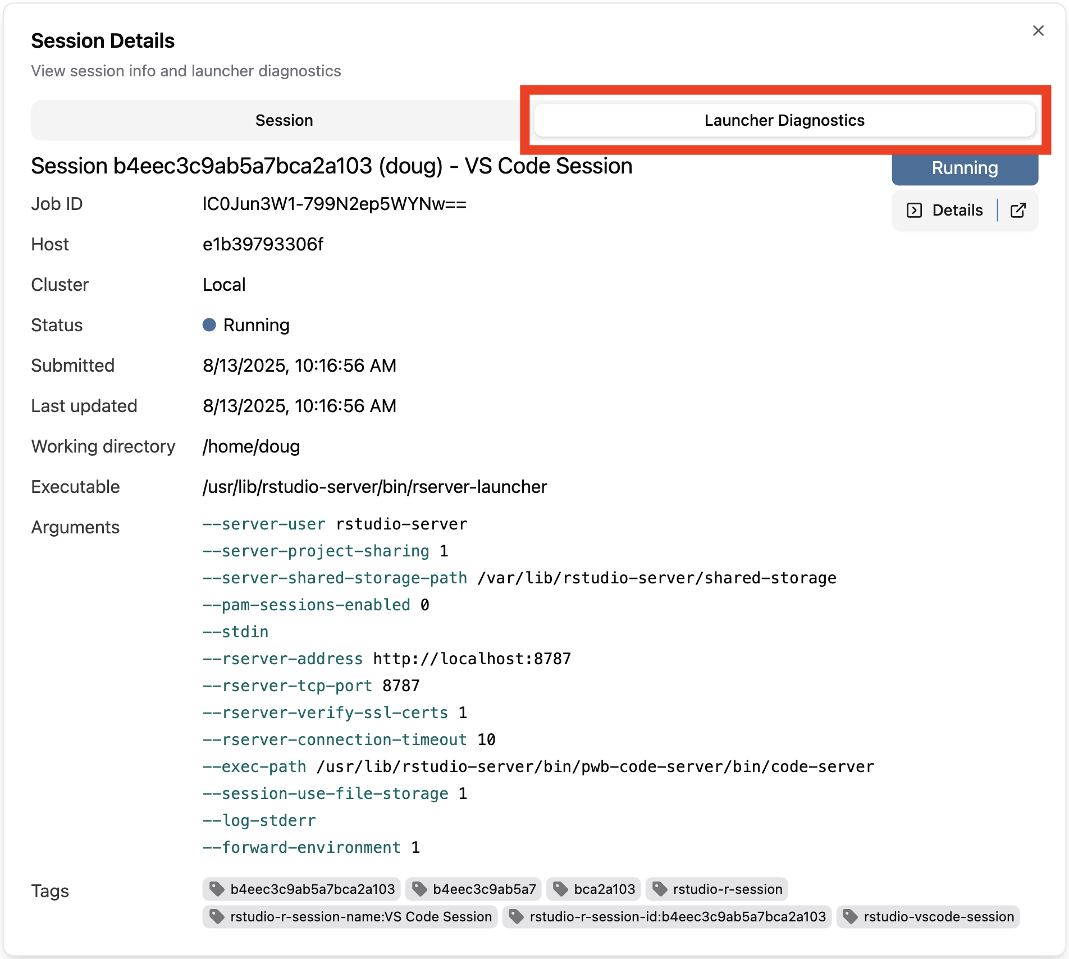Click the tag icon beside rstudio-r-session
1069x959 pixels.
pos(660,889)
